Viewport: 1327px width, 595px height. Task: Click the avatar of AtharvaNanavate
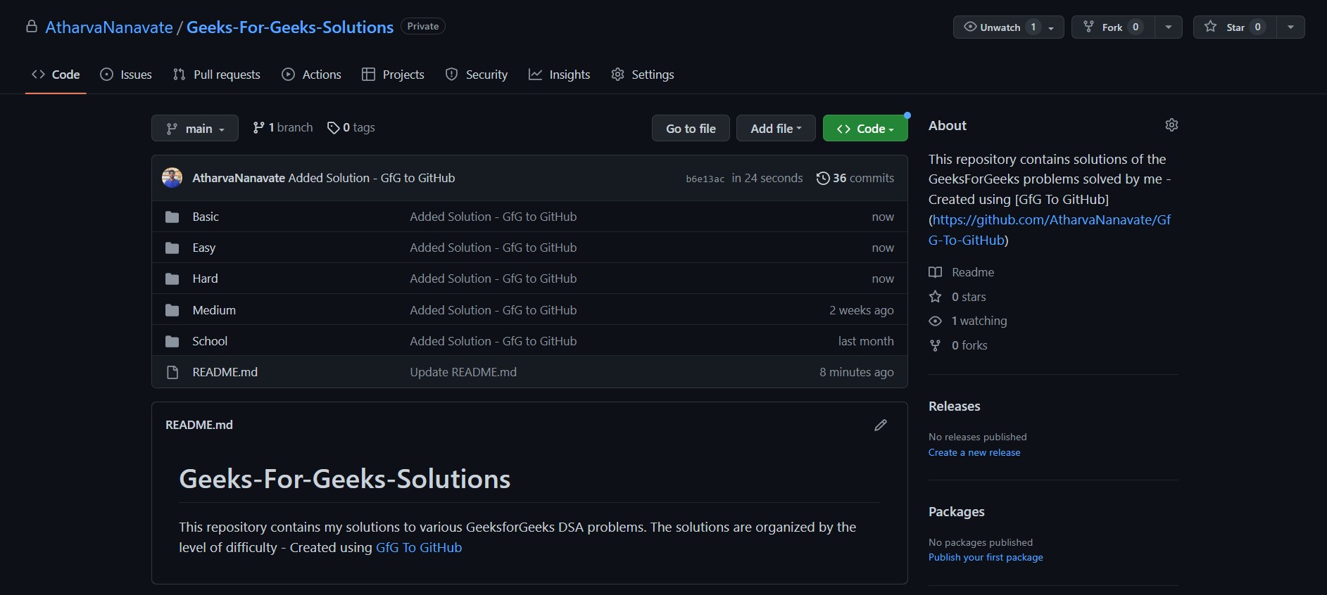click(172, 178)
